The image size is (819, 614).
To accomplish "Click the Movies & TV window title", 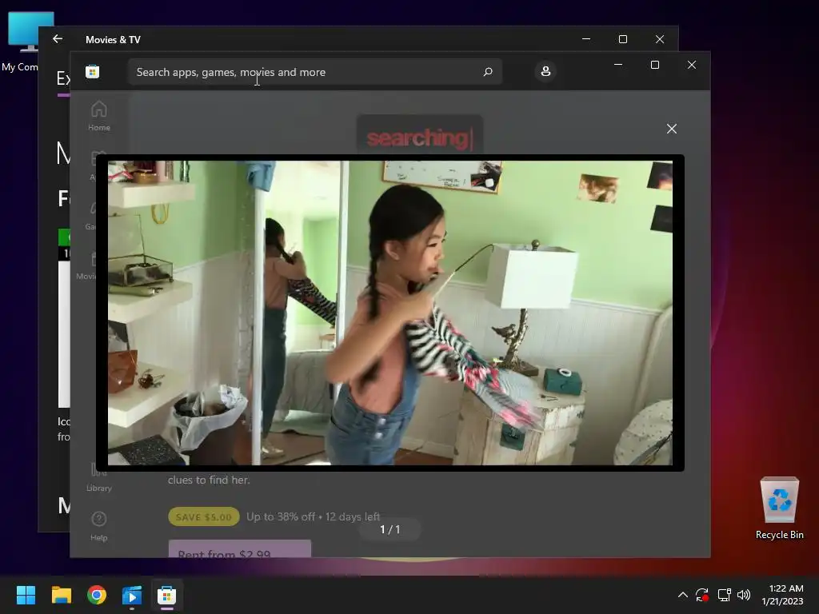I will coord(113,40).
